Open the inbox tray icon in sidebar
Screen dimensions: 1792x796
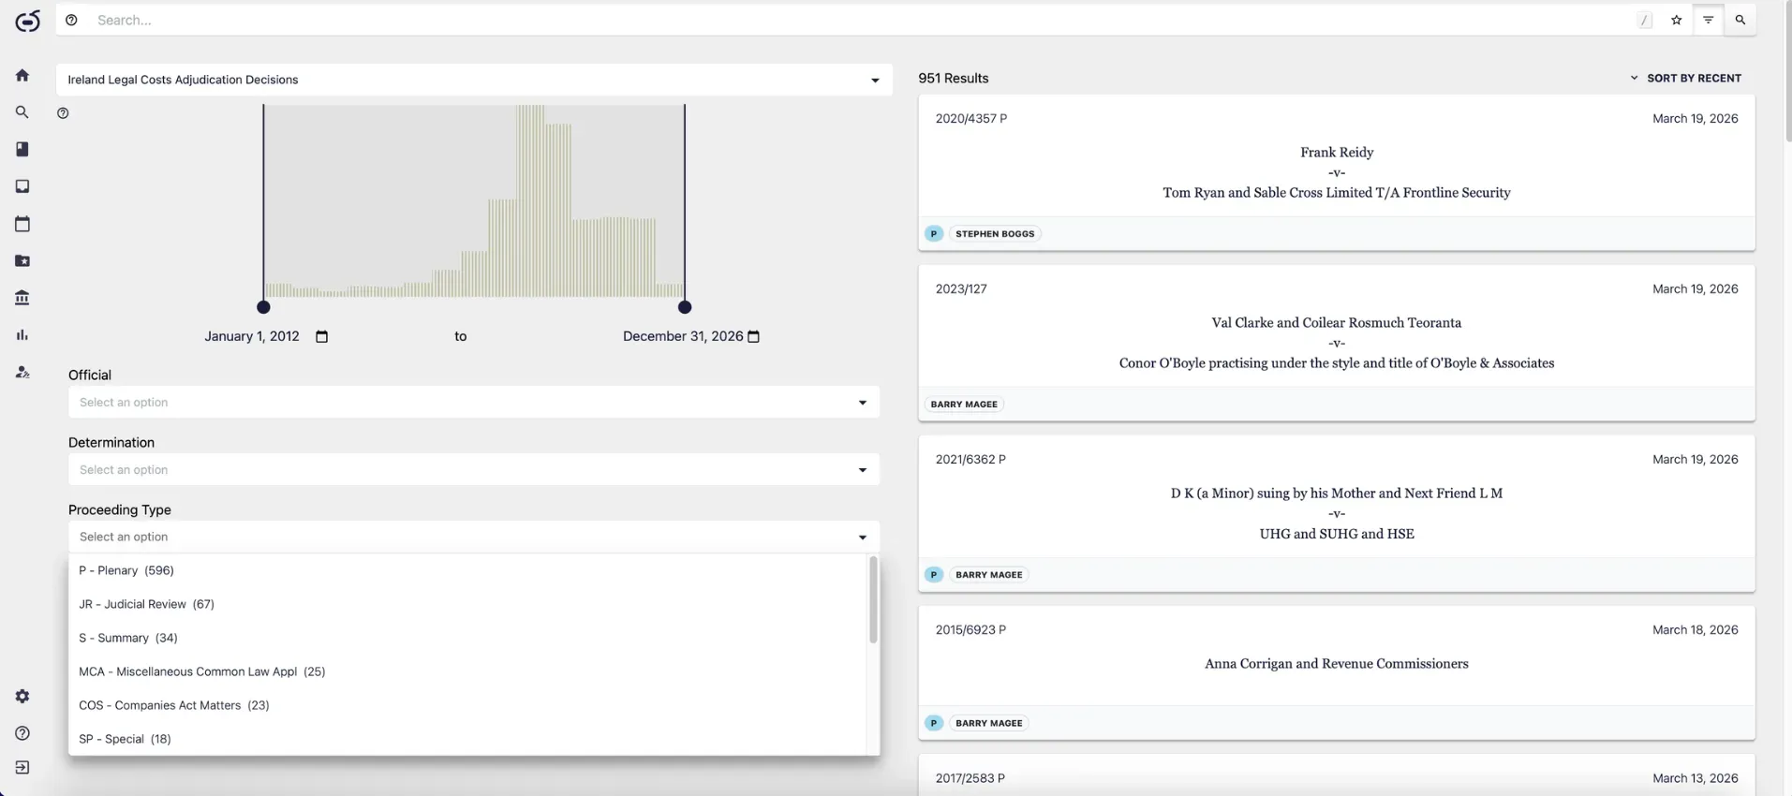click(x=22, y=186)
